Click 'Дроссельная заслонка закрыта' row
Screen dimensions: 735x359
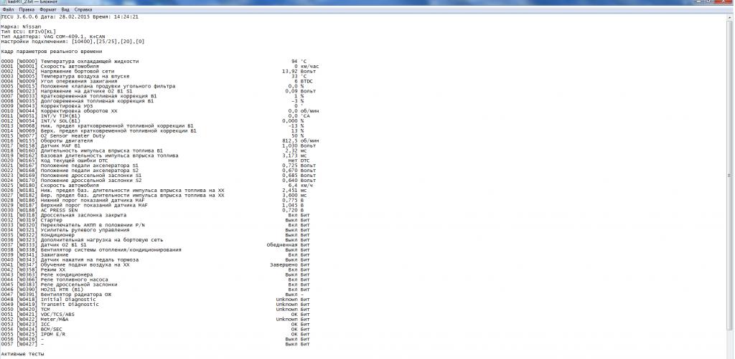tap(160, 215)
